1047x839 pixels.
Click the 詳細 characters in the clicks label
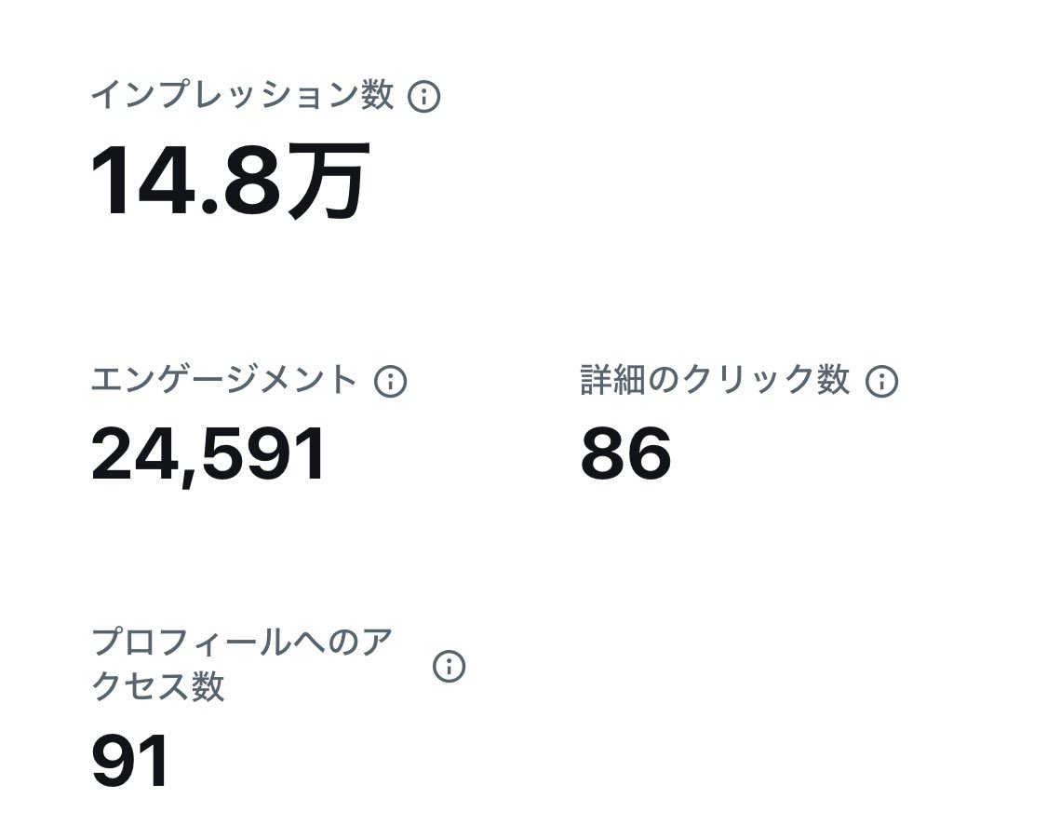(x=613, y=380)
